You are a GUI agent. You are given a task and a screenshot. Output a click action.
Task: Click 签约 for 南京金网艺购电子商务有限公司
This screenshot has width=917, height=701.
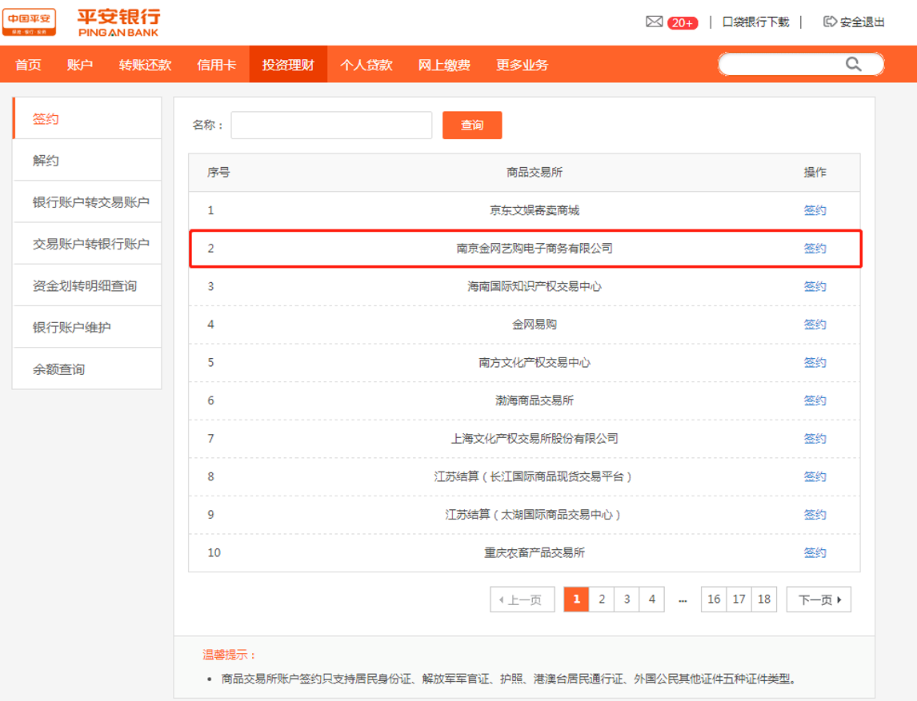click(815, 249)
